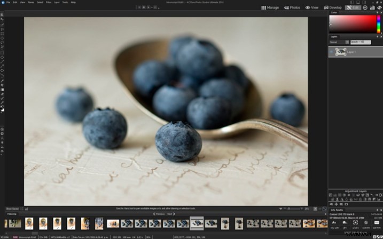Screen dimensions: 383x239
Task: Pin the Info Palette panel
Action: pos(377,210)
